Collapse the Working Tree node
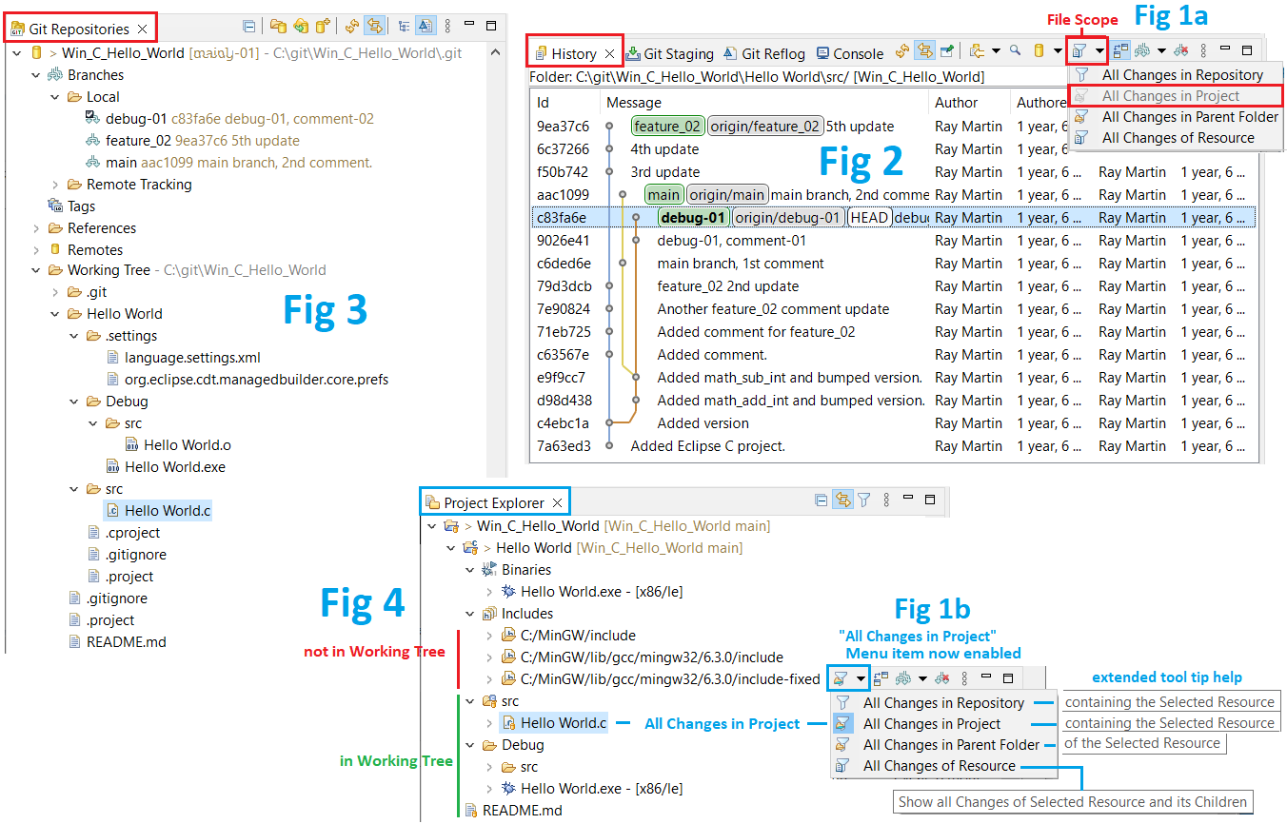 click(36, 270)
